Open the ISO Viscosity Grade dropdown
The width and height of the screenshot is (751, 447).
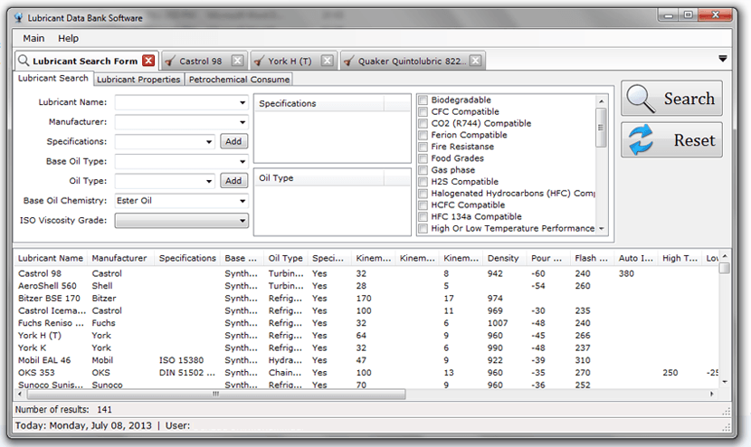(x=242, y=221)
